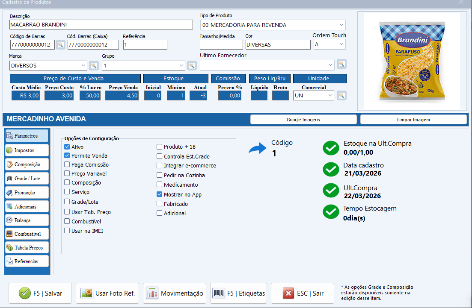Open the Composição side tab
Viewport: 472px width, 308px height.
click(x=27, y=164)
